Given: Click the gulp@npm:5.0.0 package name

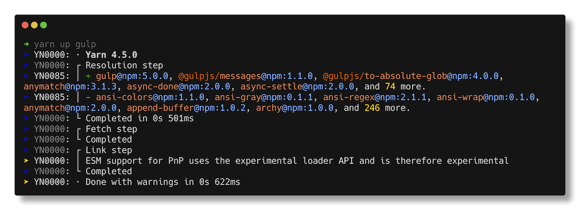Looking at the screenshot, I should click(132, 76).
